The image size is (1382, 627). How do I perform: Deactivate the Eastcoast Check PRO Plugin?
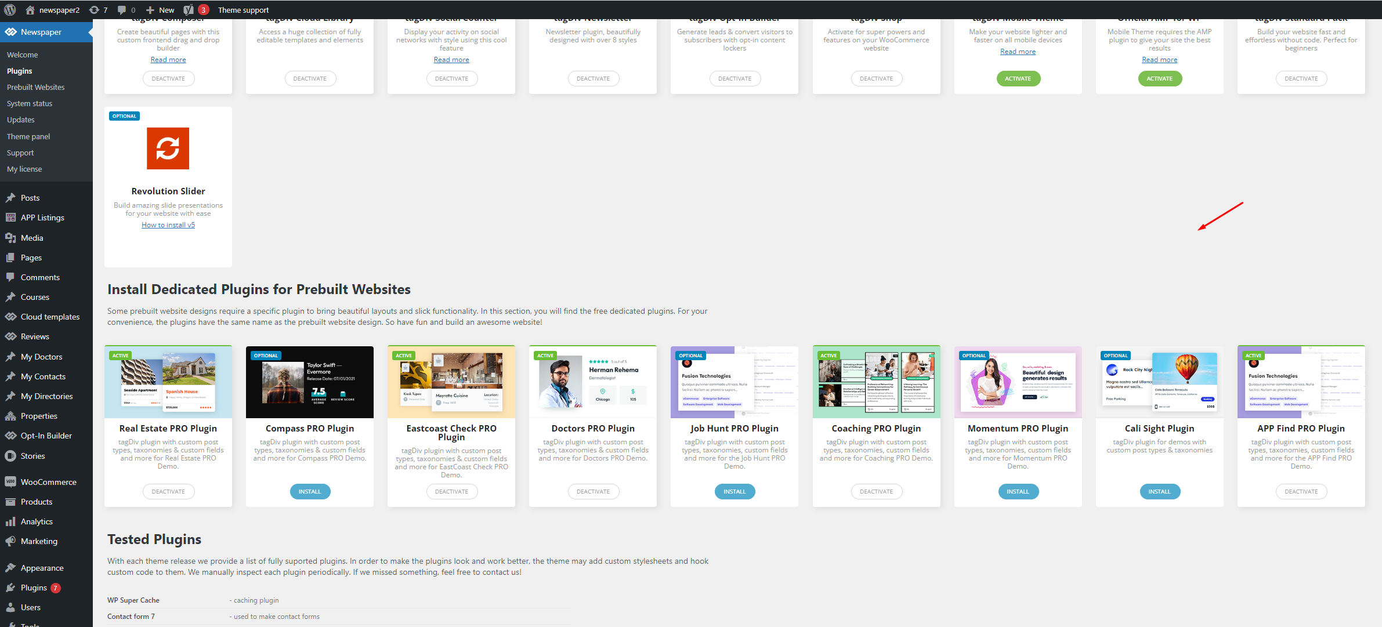click(451, 491)
